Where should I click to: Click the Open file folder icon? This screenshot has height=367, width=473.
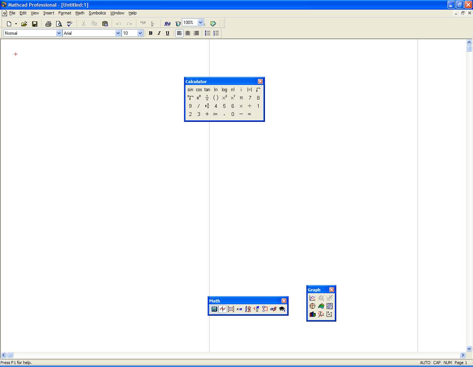point(24,24)
